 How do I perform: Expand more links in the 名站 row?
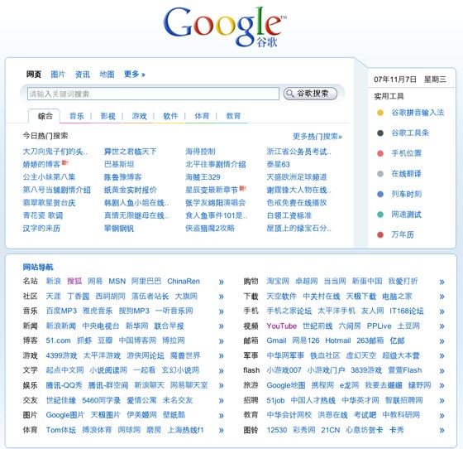pyautogui.click(x=222, y=282)
